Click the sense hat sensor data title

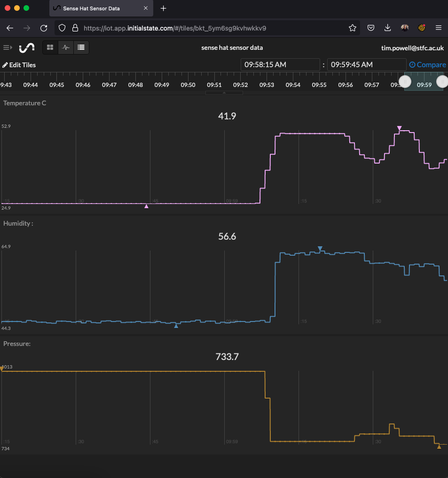pyautogui.click(x=232, y=47)
